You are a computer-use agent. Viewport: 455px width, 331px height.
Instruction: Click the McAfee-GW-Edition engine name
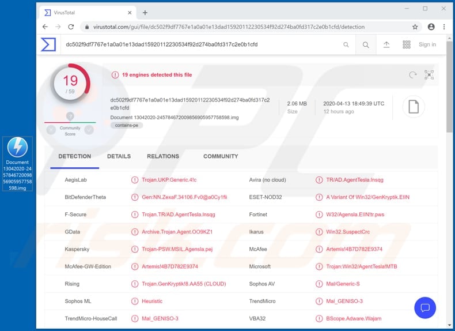click(88, 266)
